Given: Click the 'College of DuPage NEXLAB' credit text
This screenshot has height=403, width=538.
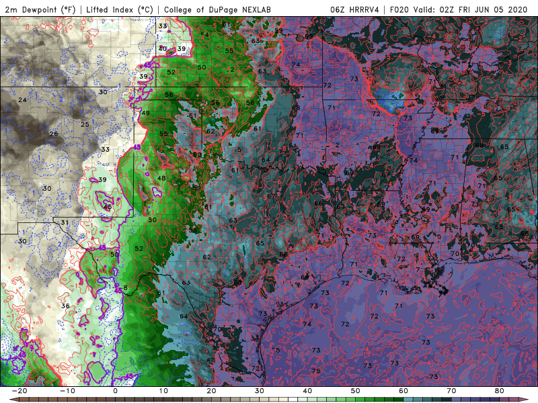Looking at the screenshot, I should (217, 9).
